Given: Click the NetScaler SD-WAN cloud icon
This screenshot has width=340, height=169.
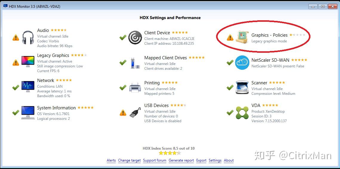Looking at the screenshot, I should (242, 63).
